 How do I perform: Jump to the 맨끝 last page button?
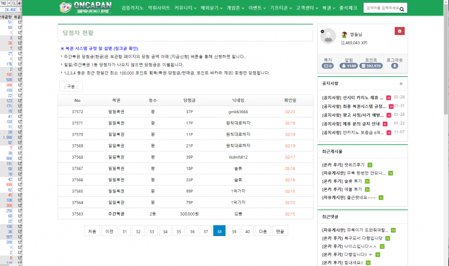click(280, 231)
